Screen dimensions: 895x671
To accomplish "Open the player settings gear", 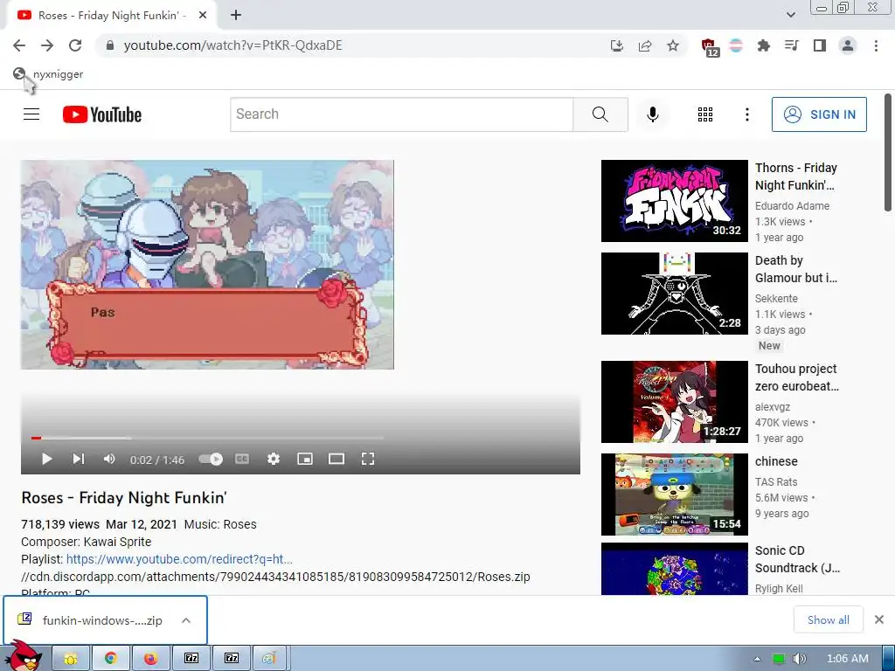I will tap(274, 459).
